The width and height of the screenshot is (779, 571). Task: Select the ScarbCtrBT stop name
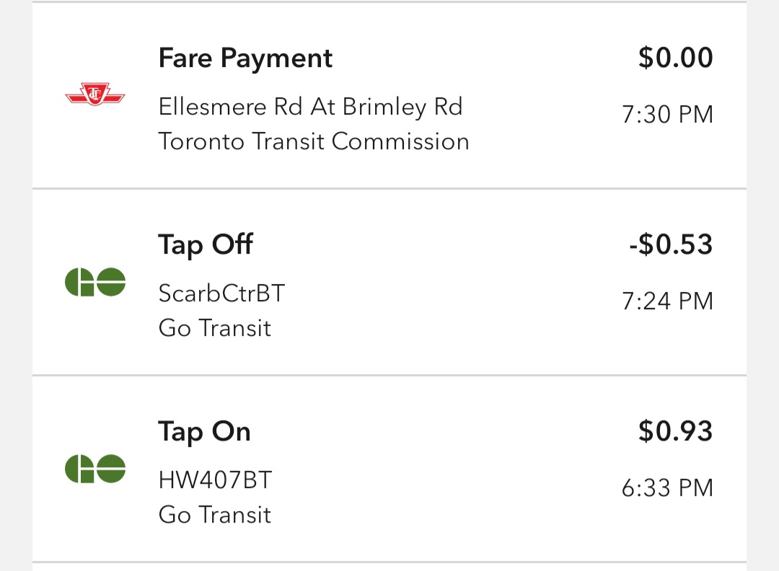coord(221,293)
